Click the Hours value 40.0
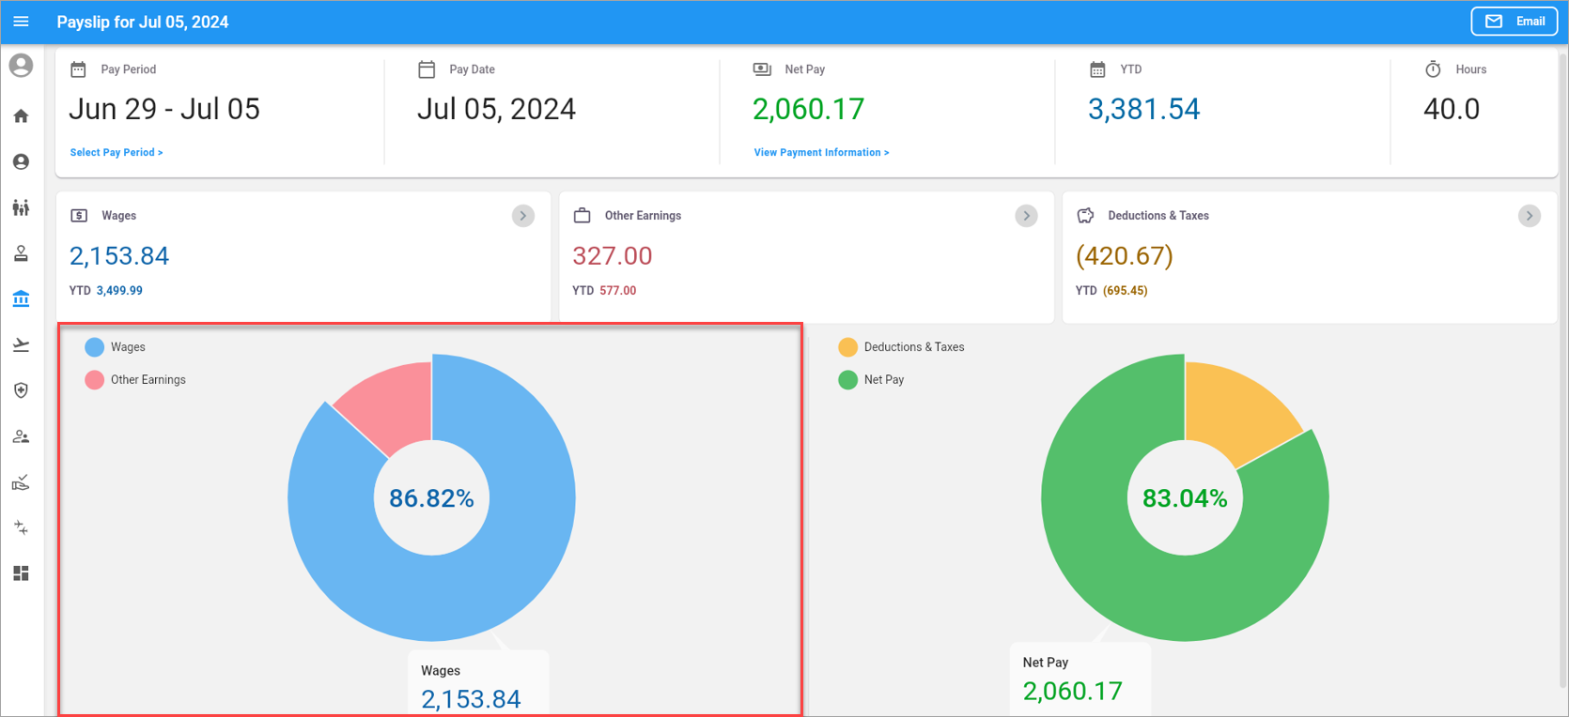 coord(1452,109)
